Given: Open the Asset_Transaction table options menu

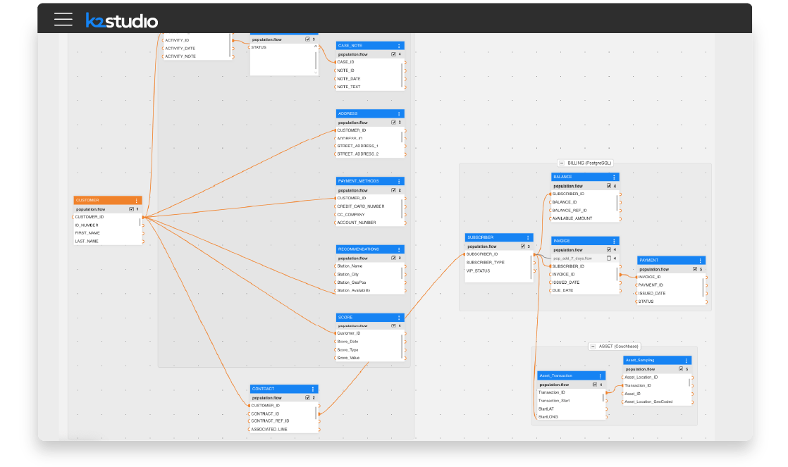Looking at the screenshot, I should pyautogui.click(x=600, y=375).
